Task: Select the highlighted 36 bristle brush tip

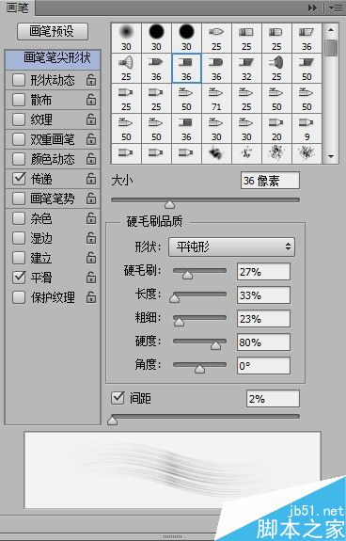Action: point(186,69)
